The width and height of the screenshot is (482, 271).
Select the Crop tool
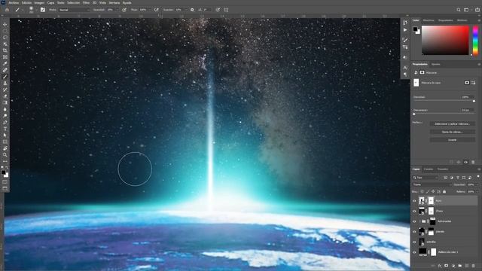[x=5, y=50]
